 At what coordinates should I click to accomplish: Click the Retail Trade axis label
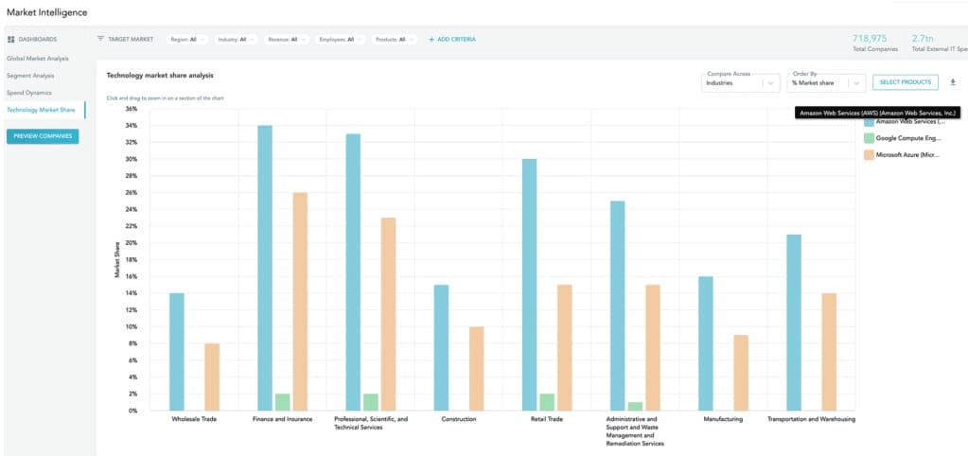(547, 419)
